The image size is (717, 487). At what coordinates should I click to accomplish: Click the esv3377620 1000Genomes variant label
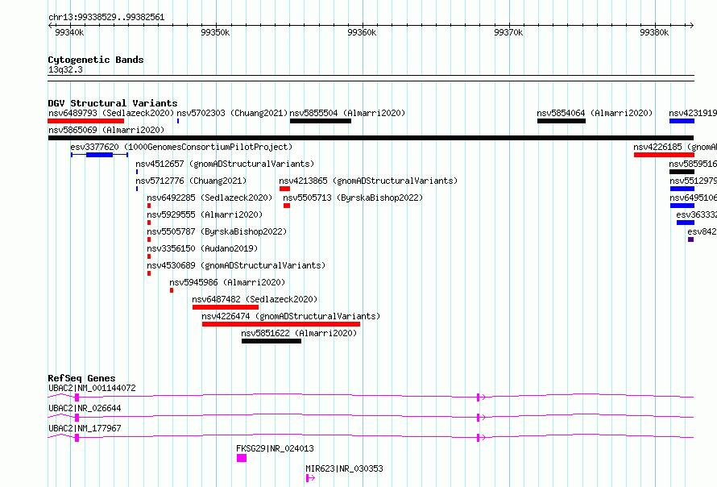pos(181,147)
